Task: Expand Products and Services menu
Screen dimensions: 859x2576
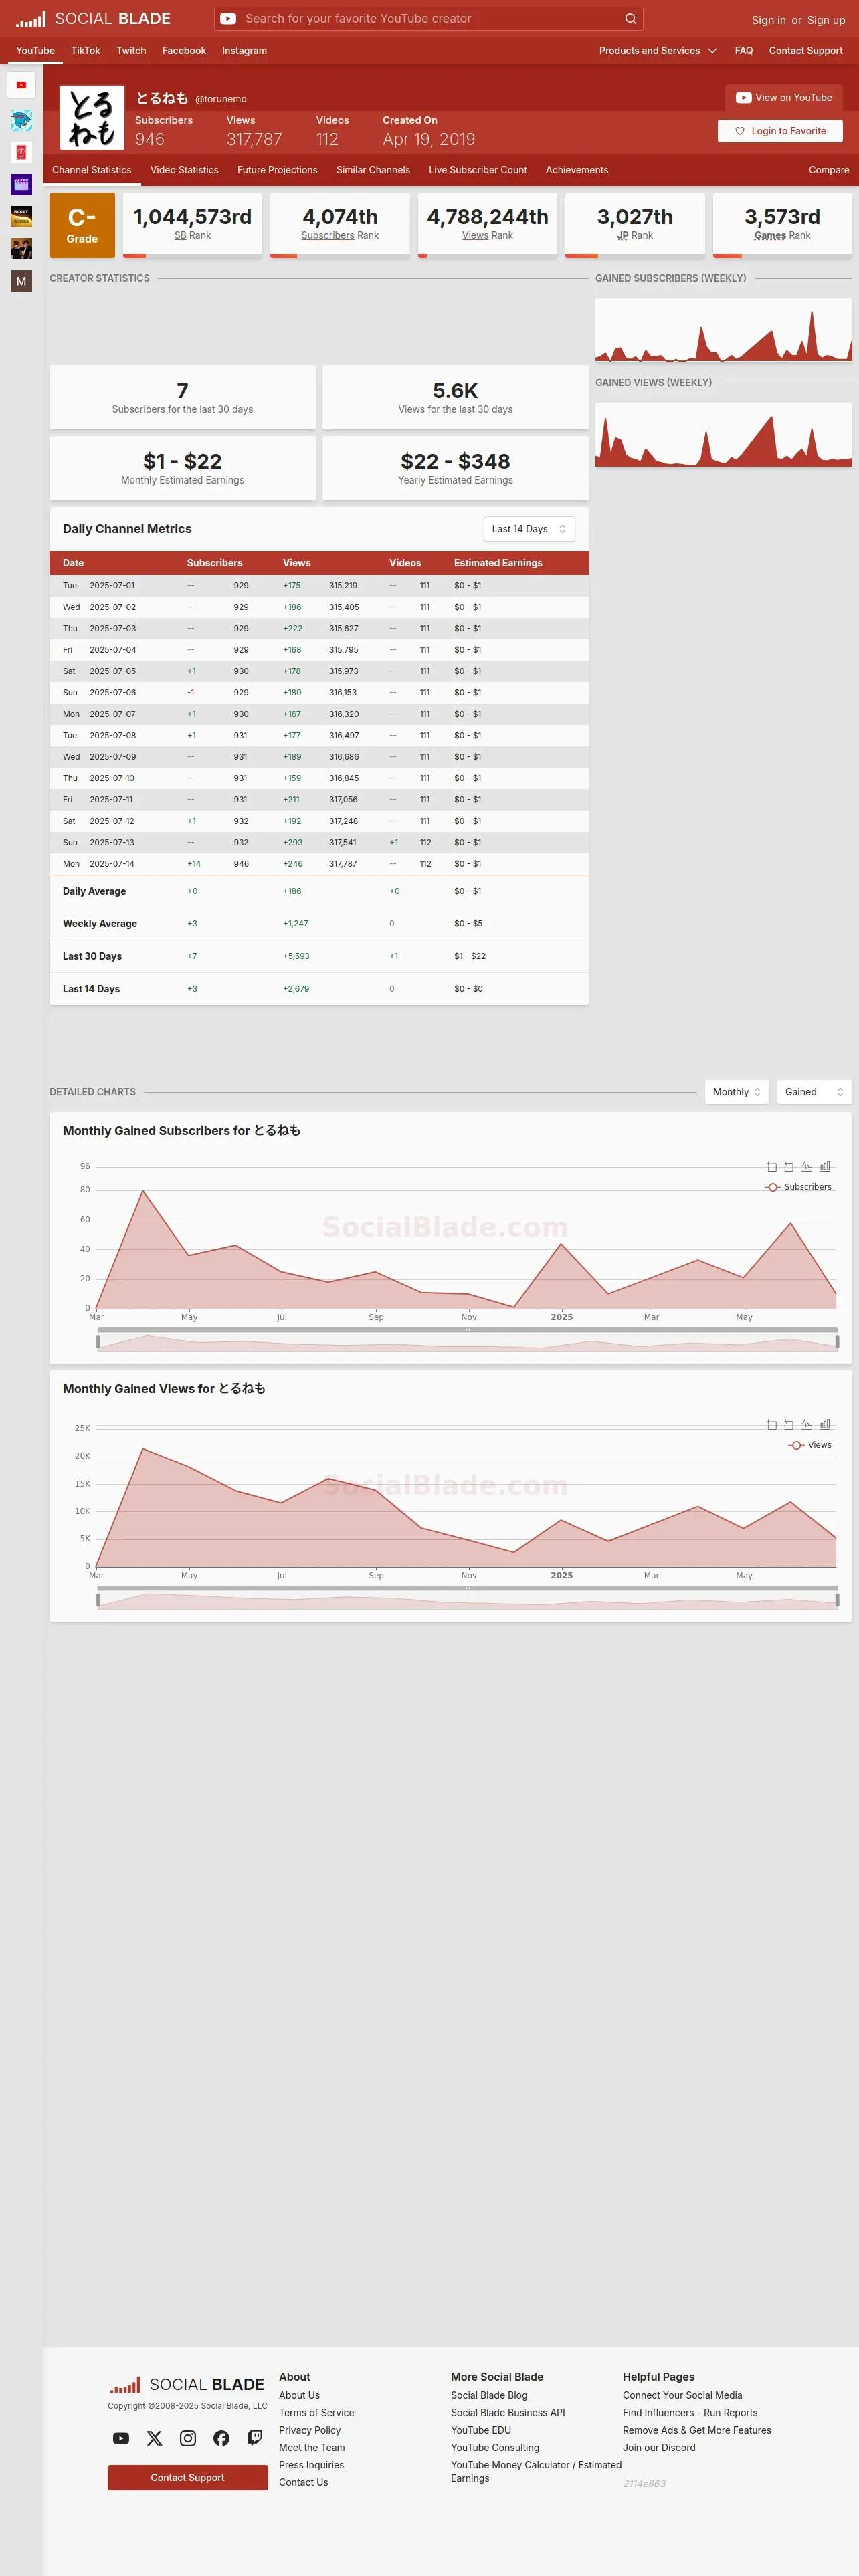Action: [x=658, y=51]
